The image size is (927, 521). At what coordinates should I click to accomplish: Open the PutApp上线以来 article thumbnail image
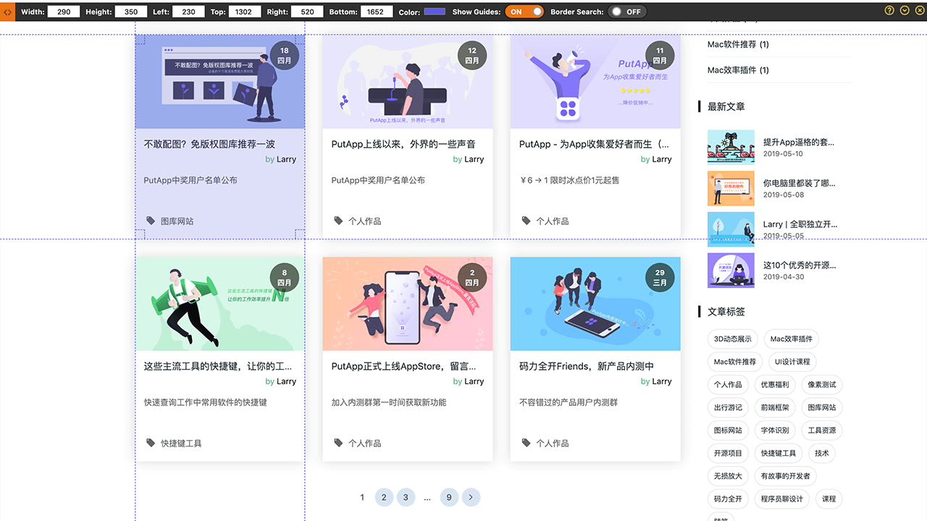click(408, 82)
